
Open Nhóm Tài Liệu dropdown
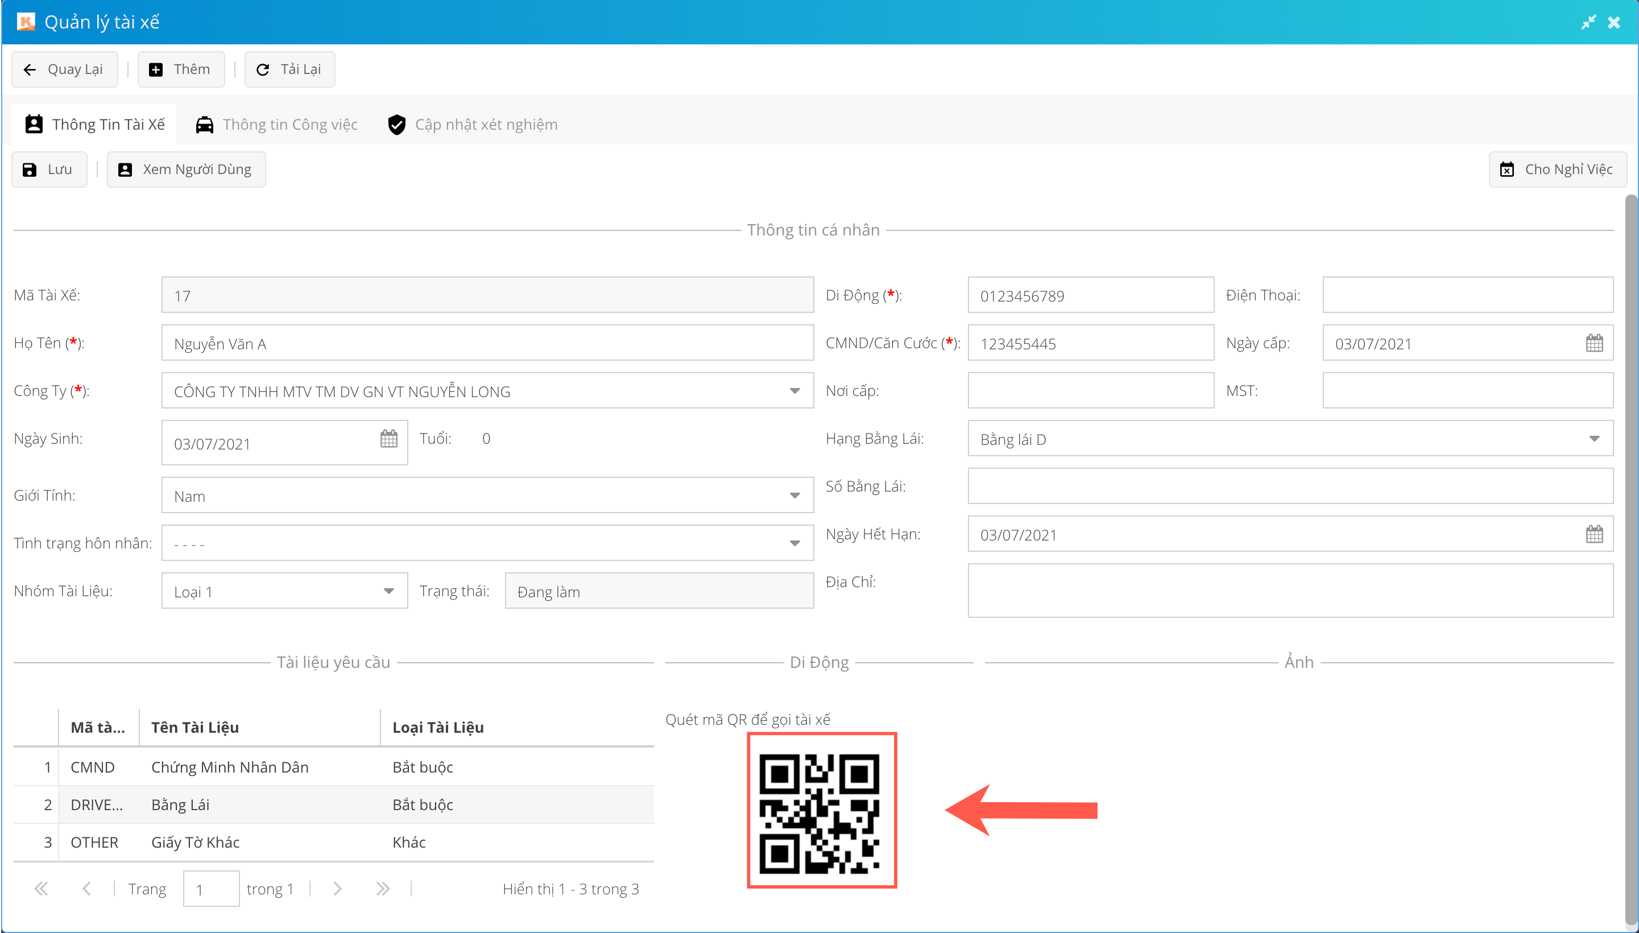388,592
